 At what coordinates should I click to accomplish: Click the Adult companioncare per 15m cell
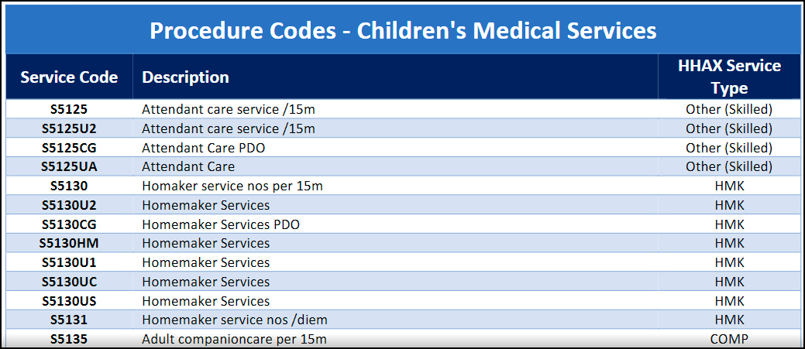click(234, 339)
